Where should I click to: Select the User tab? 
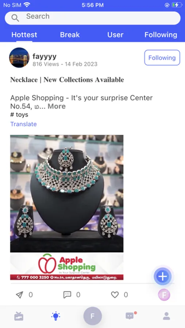point(115,35)
